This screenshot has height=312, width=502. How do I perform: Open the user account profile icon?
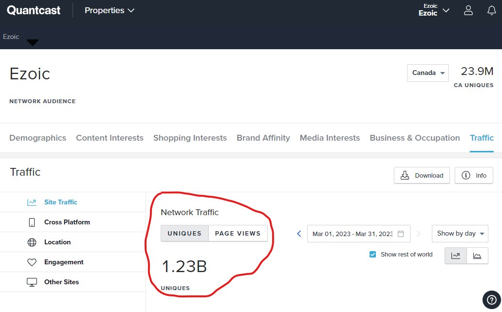(468, 10)
